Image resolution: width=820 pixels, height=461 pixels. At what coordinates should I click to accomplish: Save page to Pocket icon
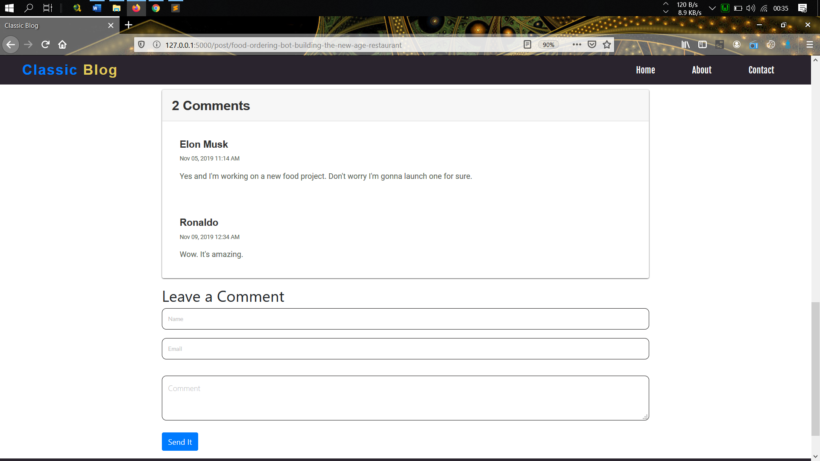pos(592,44)
